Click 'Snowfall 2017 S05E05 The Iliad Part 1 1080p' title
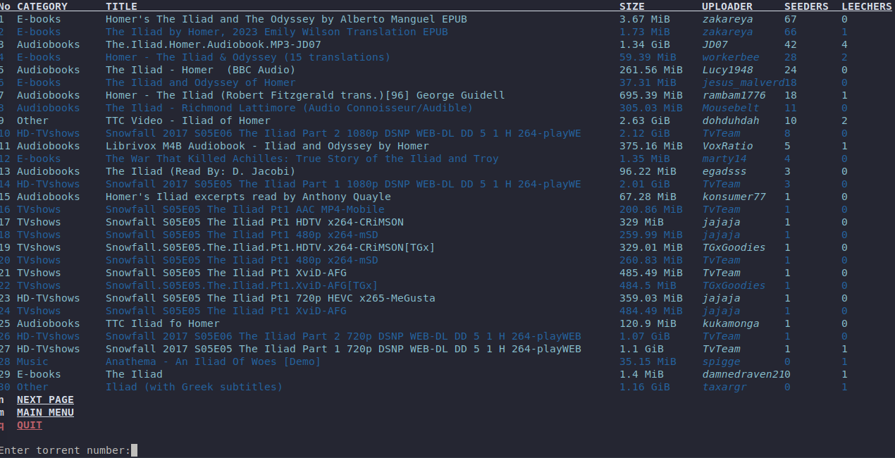The width and height of the screenshot is (895, 458). (343, 184)
